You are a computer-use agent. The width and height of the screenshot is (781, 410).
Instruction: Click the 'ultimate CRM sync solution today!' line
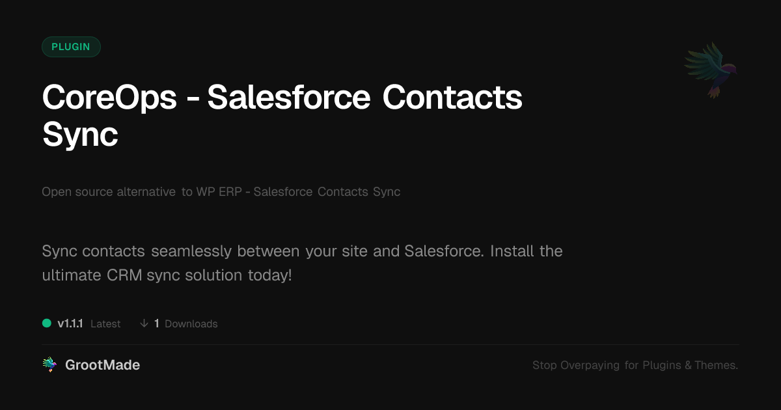pos(167,275)
